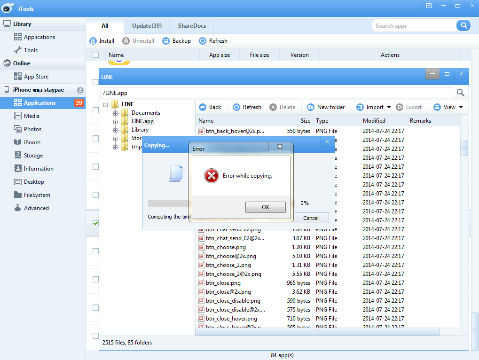Click the Uninstall trash icon
Viewport: 479px width, 360px height.
pos(126,41)
